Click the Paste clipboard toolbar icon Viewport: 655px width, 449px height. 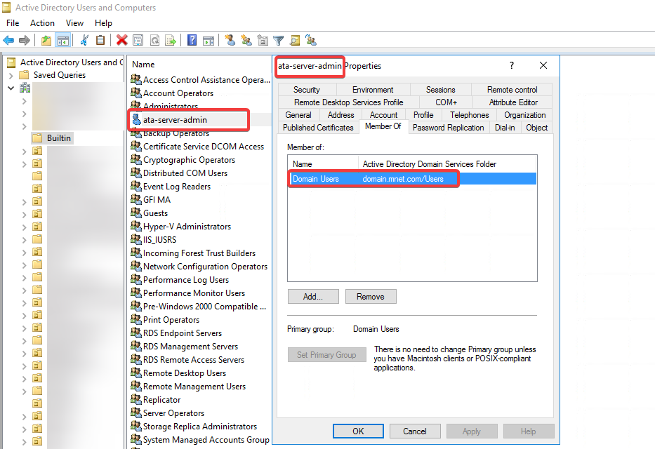(100, 41)
